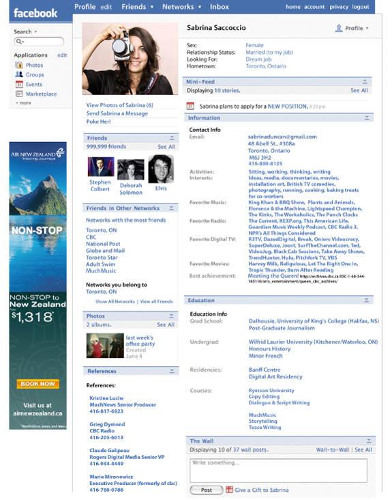Open account settings link
Screen dimensions: 392x500
point(314,7)
